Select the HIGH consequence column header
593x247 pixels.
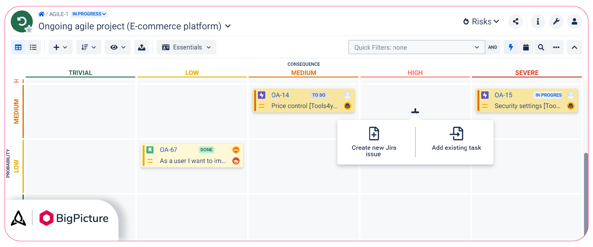pyautogui.click(x=415, y=73)
